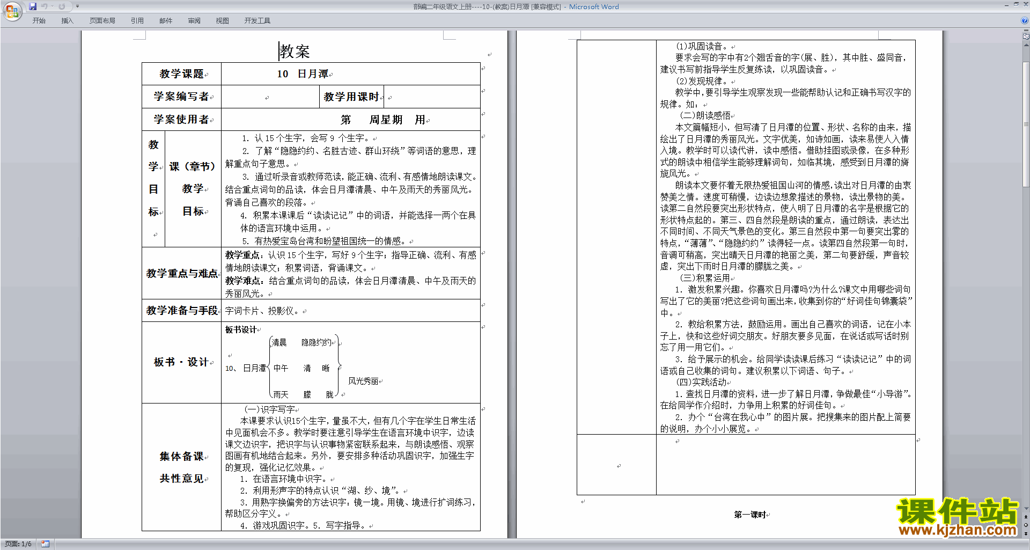Switch to the 页面布局 tab
The height and width of the screenshot is (550, 1030).
(x=102, y=20)
